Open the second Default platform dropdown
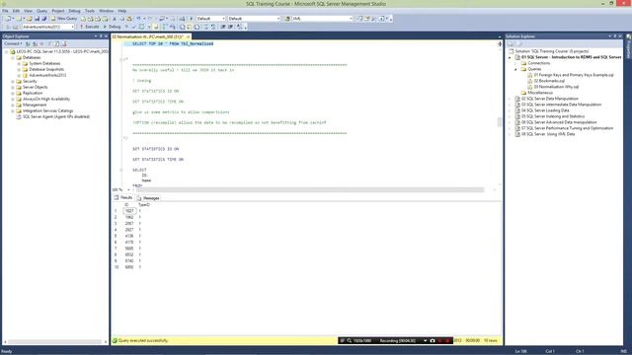Screen dimensions: 632x355 point(254,19)
